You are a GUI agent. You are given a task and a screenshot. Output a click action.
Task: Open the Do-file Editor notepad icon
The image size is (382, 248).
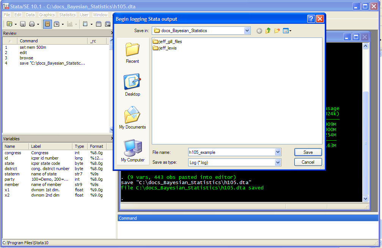tap(85, 24)
